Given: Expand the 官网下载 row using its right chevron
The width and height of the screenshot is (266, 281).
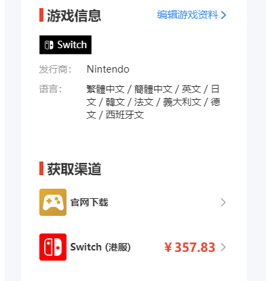Looking at the screenshot, I should point(223,202).
